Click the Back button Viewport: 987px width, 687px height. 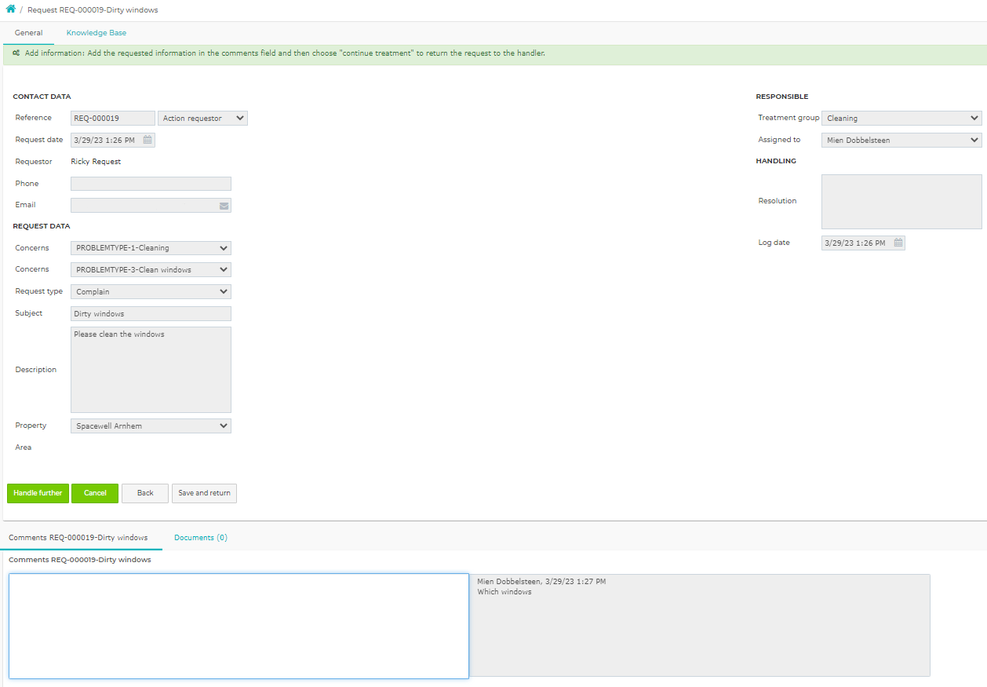click(145, 493)
